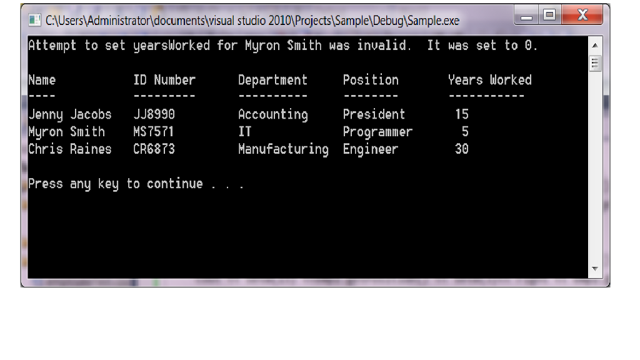Click the scrollbar up arrow
Image resolution: width=640 pixels, height=360 pixels.
point(596,44)
